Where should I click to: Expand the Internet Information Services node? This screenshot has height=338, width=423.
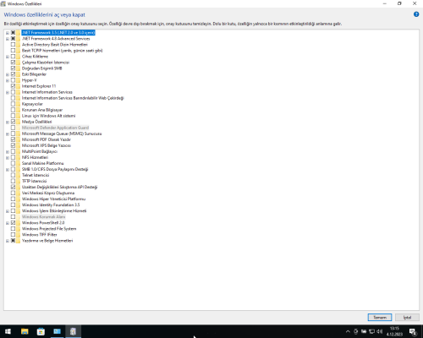point(8,92)
